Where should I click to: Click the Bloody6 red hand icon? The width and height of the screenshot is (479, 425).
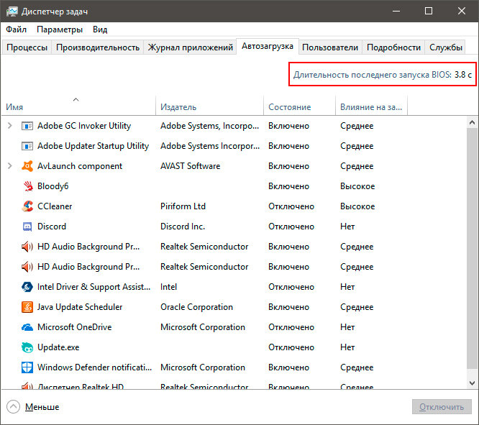(28, 186)
